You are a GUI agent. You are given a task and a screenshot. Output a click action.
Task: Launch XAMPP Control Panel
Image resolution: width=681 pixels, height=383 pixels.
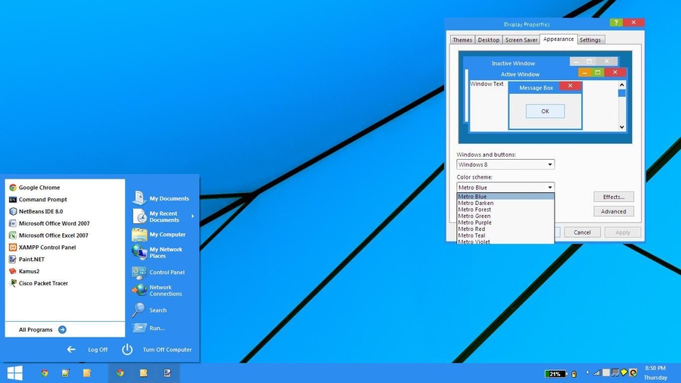click(47, 248)
